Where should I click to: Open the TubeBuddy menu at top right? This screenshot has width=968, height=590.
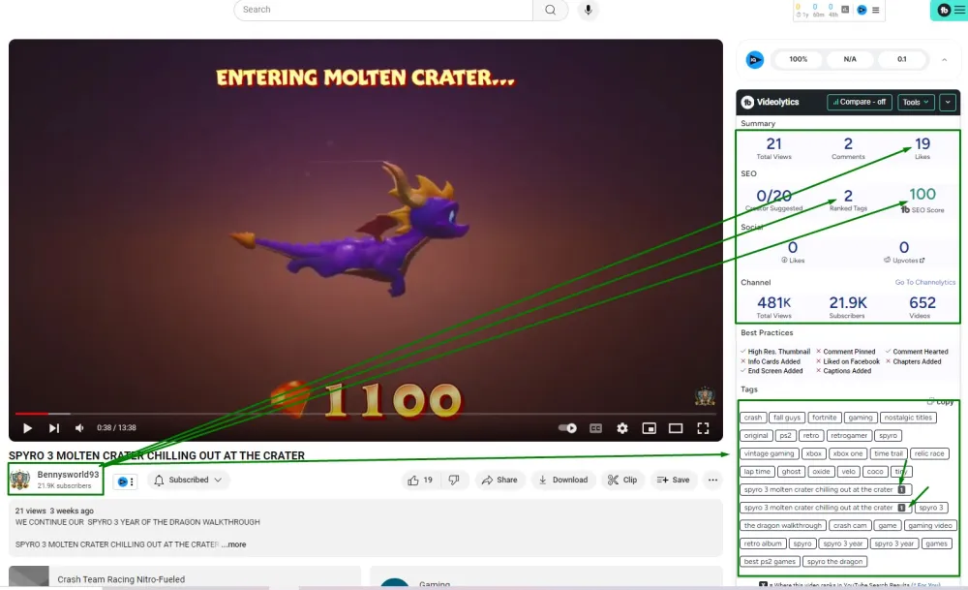click(x=959, y=10)
